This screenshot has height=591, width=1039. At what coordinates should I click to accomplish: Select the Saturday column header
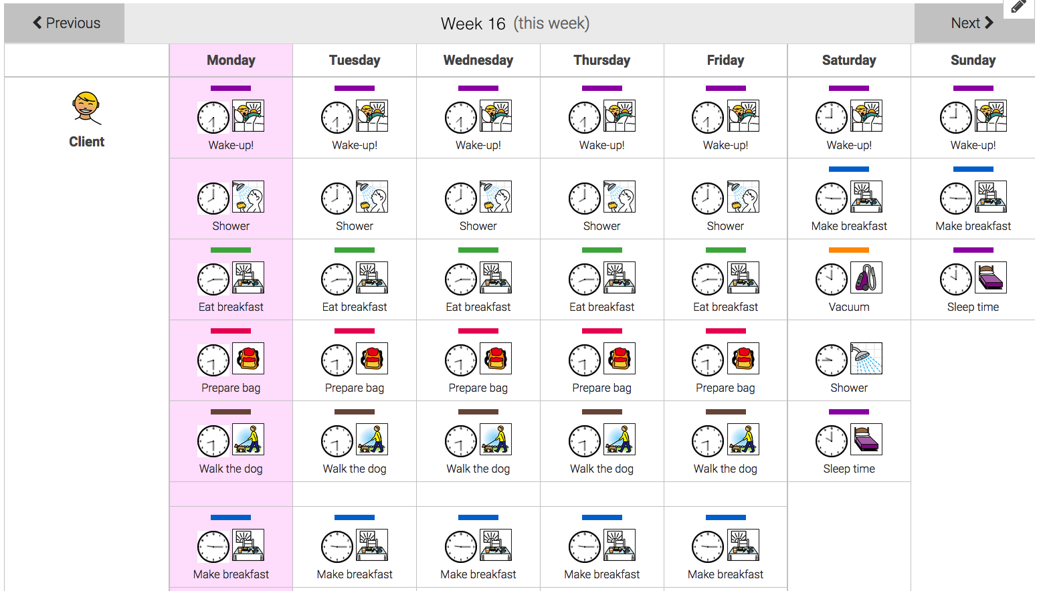[849, 60]
